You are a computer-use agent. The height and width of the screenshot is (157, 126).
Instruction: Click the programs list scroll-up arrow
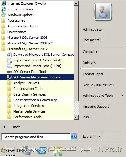tap(76, 3)
